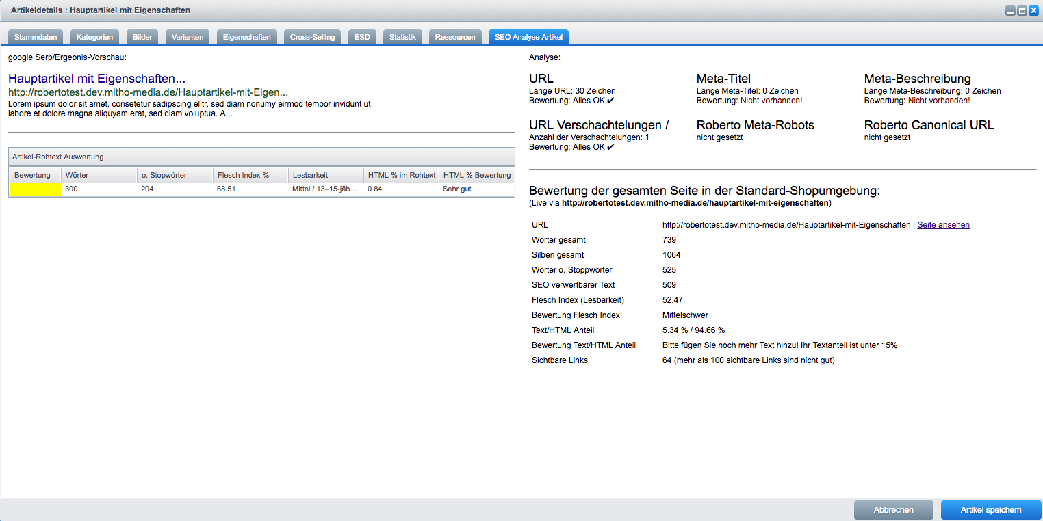The height and width of the screenshot is (521, 1043).
Task: Click the 'Artikel-Rohtext Auswertung' panel title
Action: click(x=58, y=157)
